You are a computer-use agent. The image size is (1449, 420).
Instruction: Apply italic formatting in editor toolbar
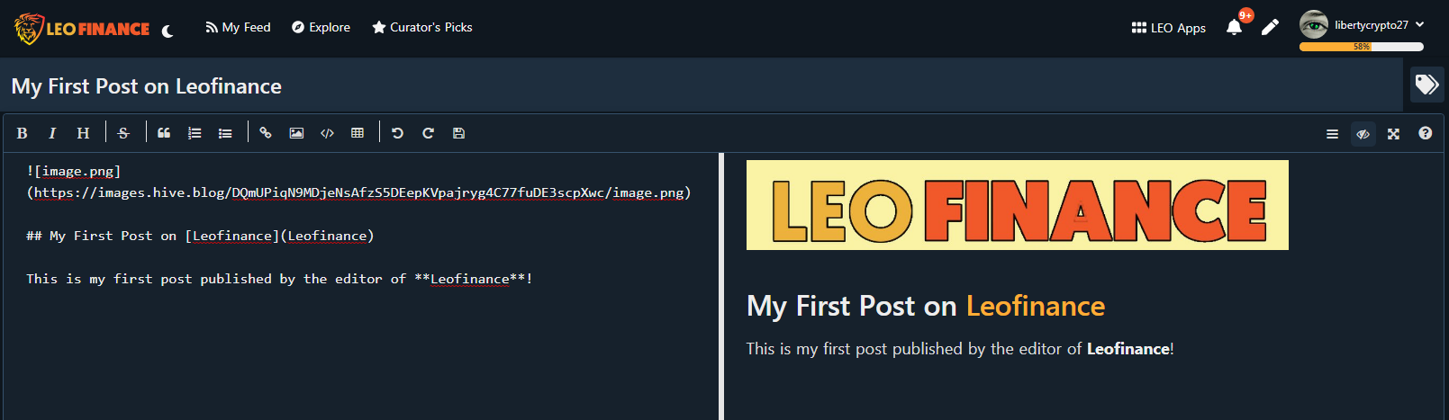[52, 133]
